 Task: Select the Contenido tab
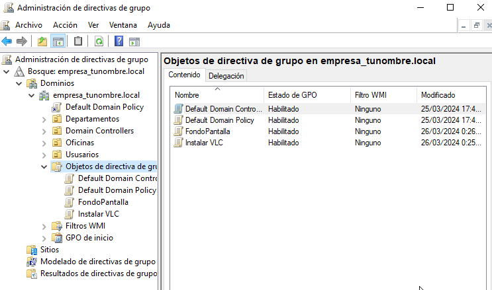(x=184, y=75)
